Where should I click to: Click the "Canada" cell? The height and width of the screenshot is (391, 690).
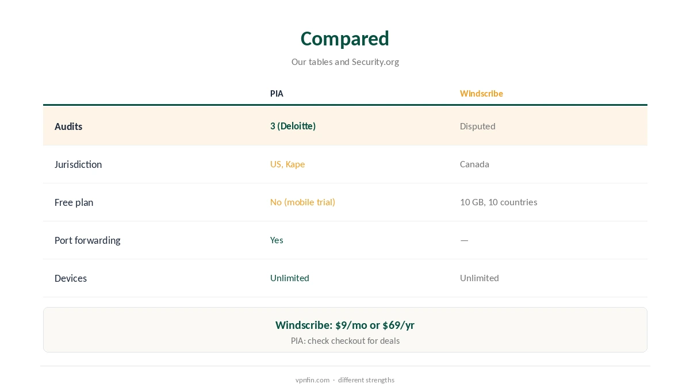pos(474,164)
